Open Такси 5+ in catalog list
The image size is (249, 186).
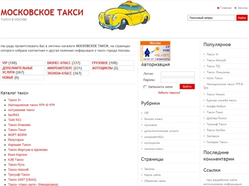tap(14, 100)
